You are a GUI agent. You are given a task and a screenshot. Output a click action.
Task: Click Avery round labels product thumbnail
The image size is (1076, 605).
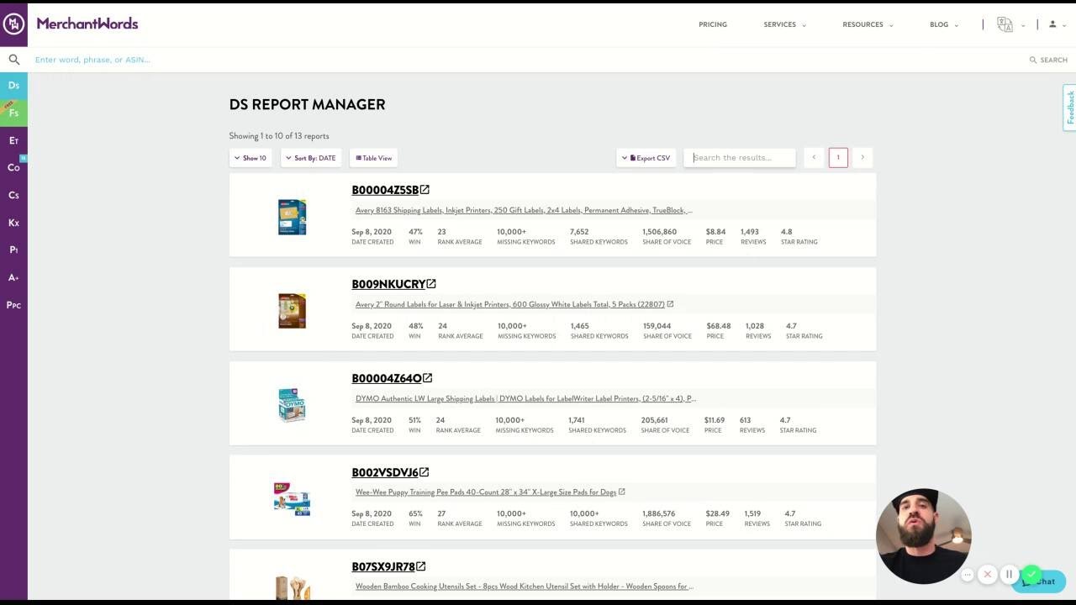292,311
